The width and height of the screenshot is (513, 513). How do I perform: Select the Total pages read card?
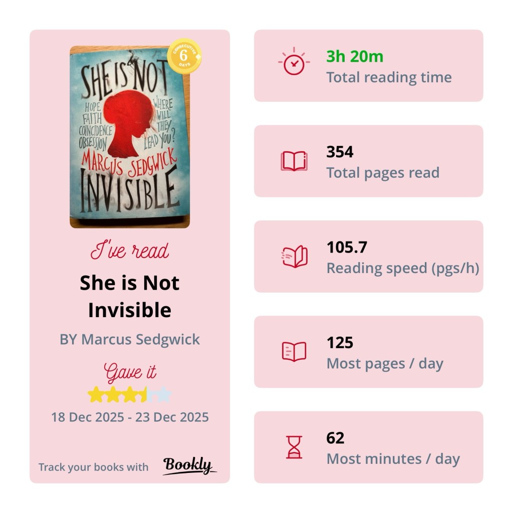coord(368,161)
